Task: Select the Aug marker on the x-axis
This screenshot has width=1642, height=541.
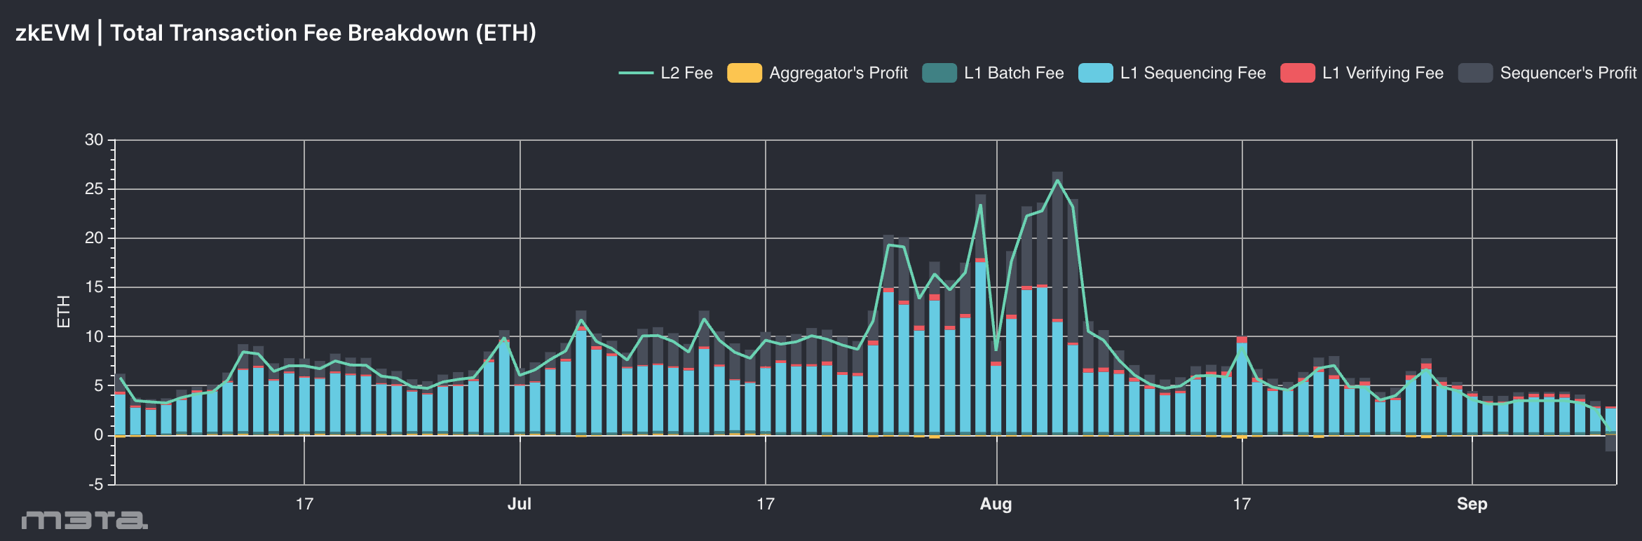Action: pyautogui.click(x=996, y=504)
